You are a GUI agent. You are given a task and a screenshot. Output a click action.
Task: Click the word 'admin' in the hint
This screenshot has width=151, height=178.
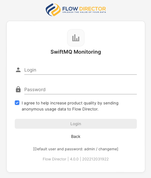[x=89, y=149]
